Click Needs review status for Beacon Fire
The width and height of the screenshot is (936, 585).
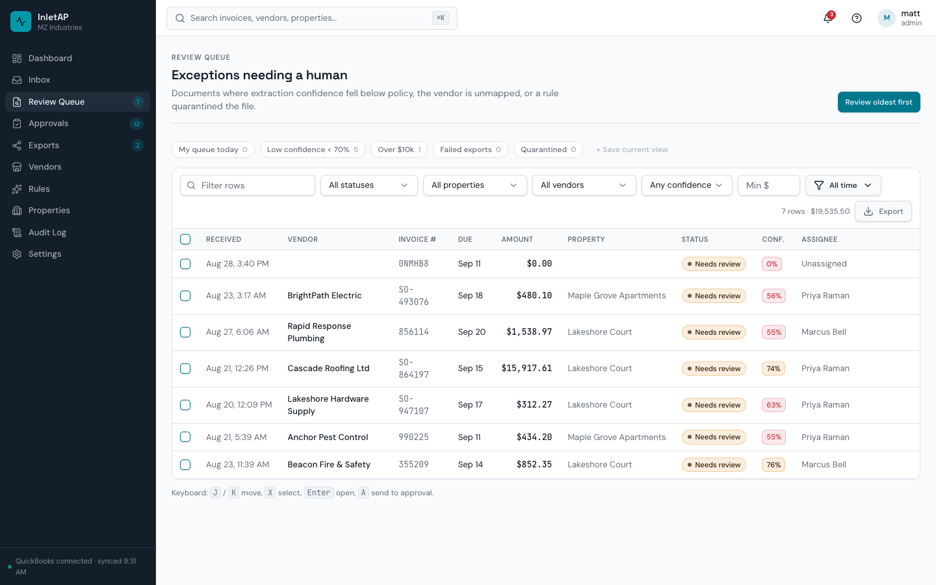tap(714, 465)
